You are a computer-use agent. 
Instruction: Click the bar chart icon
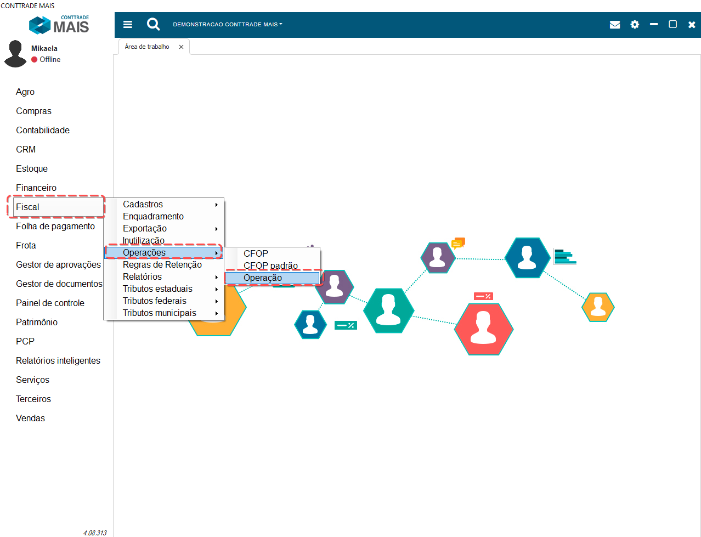[x=564, y=257]
